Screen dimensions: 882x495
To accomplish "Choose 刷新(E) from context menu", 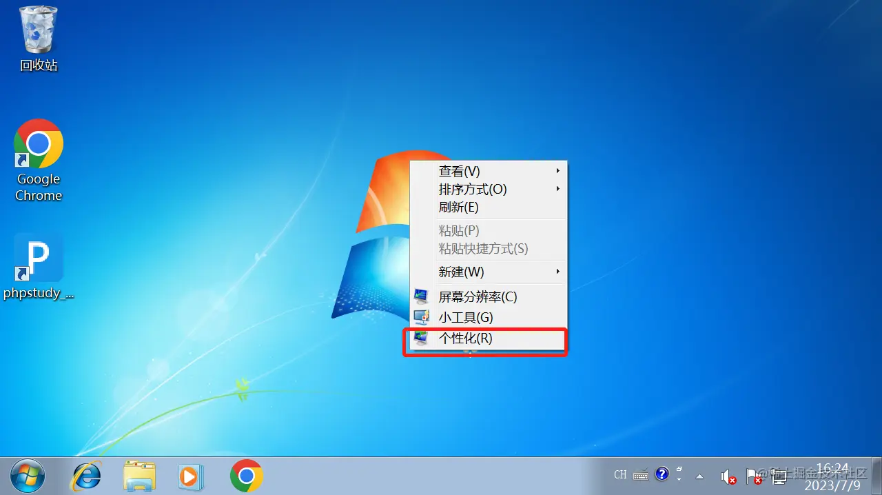I will [489, 207].
